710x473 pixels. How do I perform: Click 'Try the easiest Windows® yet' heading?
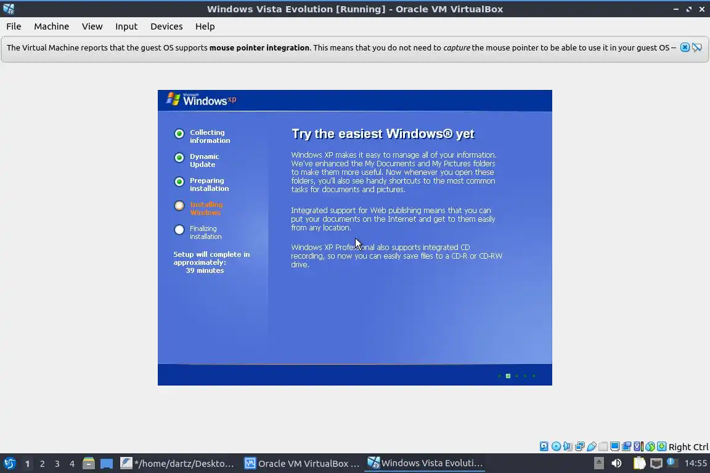(383, 134)
